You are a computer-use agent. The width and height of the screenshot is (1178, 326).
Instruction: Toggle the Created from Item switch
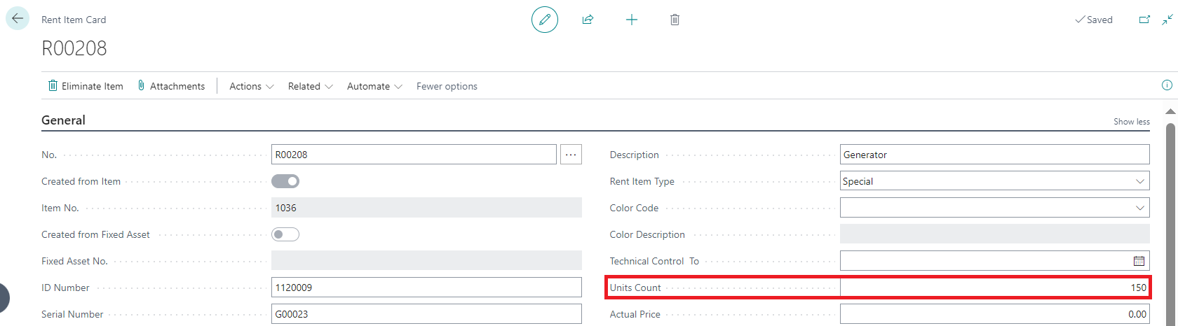click(x=285, y=181)
